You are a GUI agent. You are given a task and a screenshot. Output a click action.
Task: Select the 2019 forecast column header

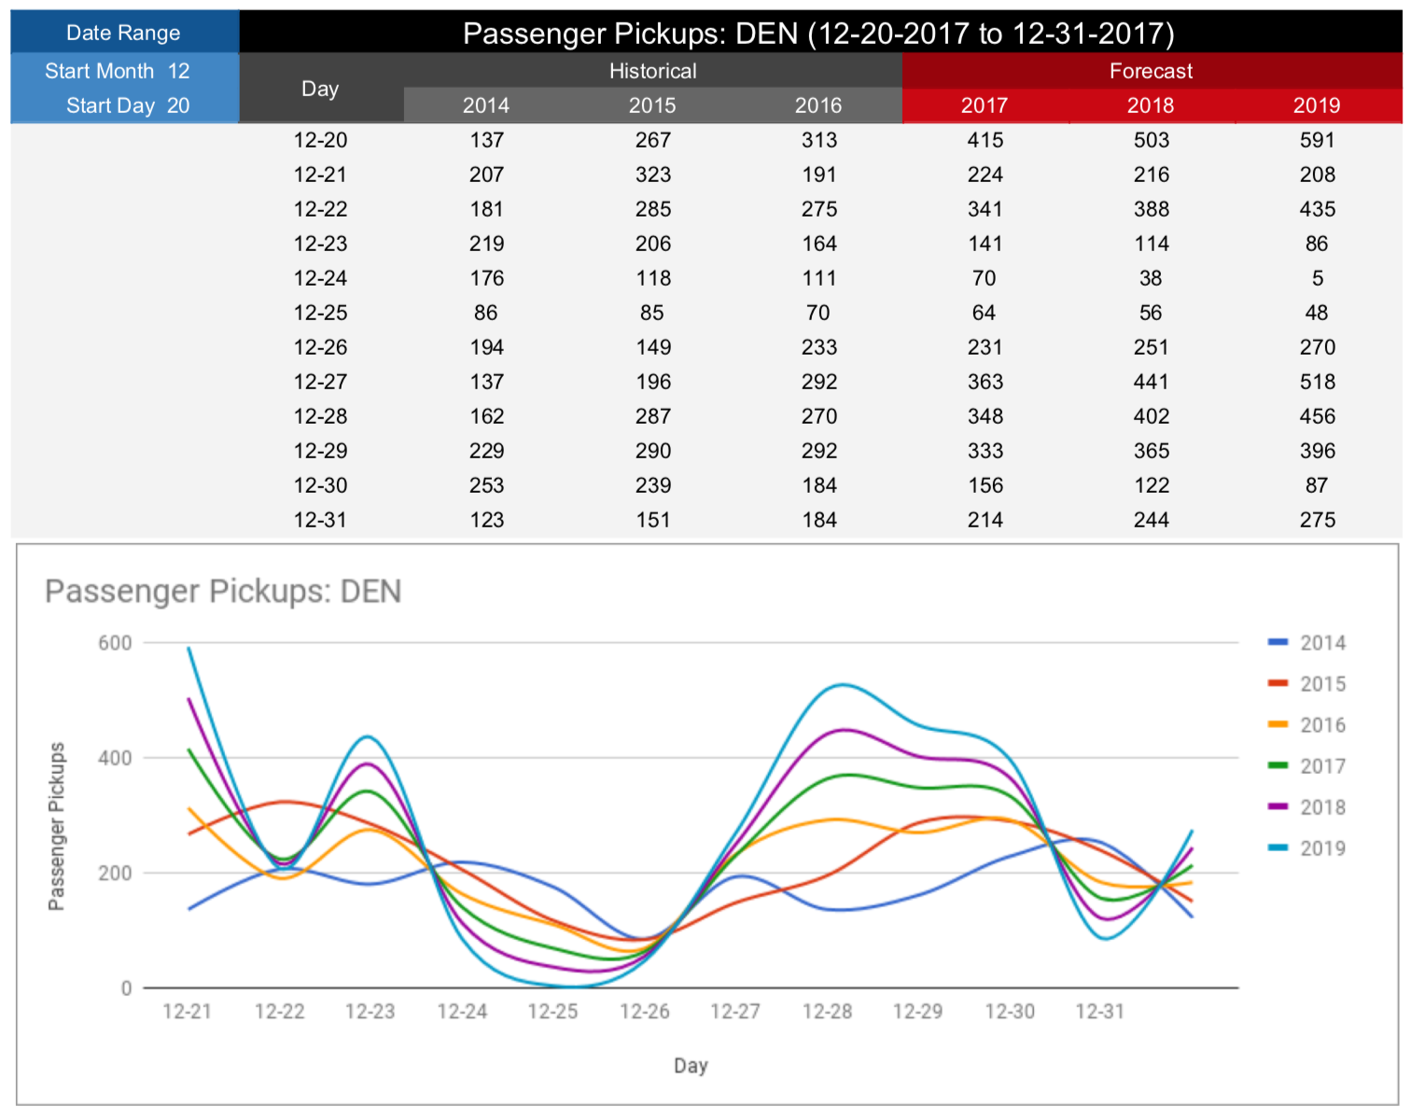pyautogui.click(x=1316, y=105)
